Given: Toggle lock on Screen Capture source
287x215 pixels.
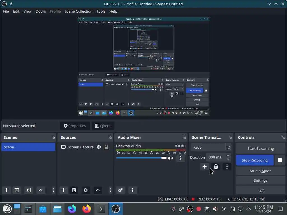Looking at the screenshot, I should pos(106,147).
